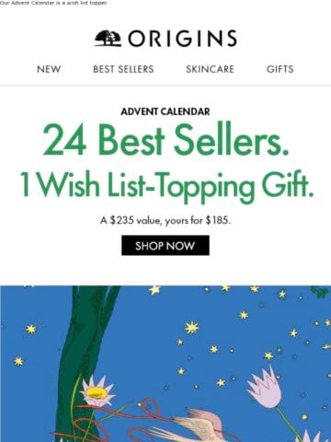Click the pink daisy with yellow center
Image resolution: width=331 pixels, height=442 pixels.
[x=97, y=391]
